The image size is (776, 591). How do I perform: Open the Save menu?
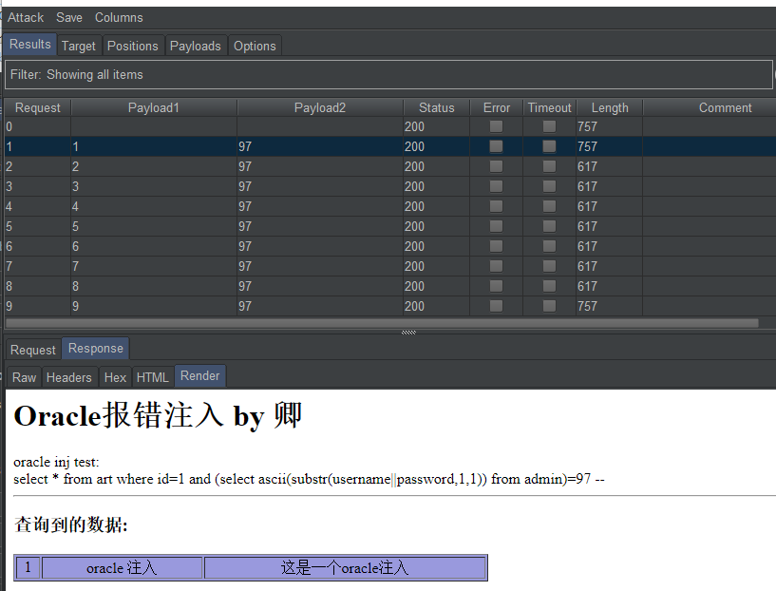[x=69, y=18]
